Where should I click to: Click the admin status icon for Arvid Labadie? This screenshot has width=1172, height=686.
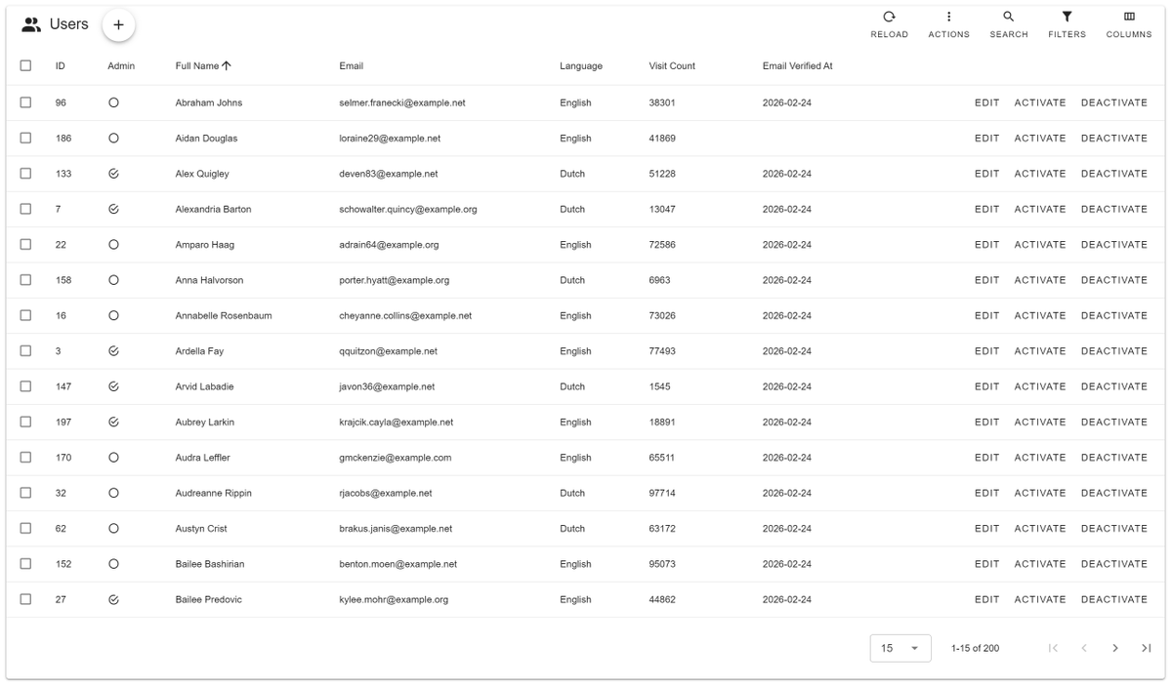113,386
